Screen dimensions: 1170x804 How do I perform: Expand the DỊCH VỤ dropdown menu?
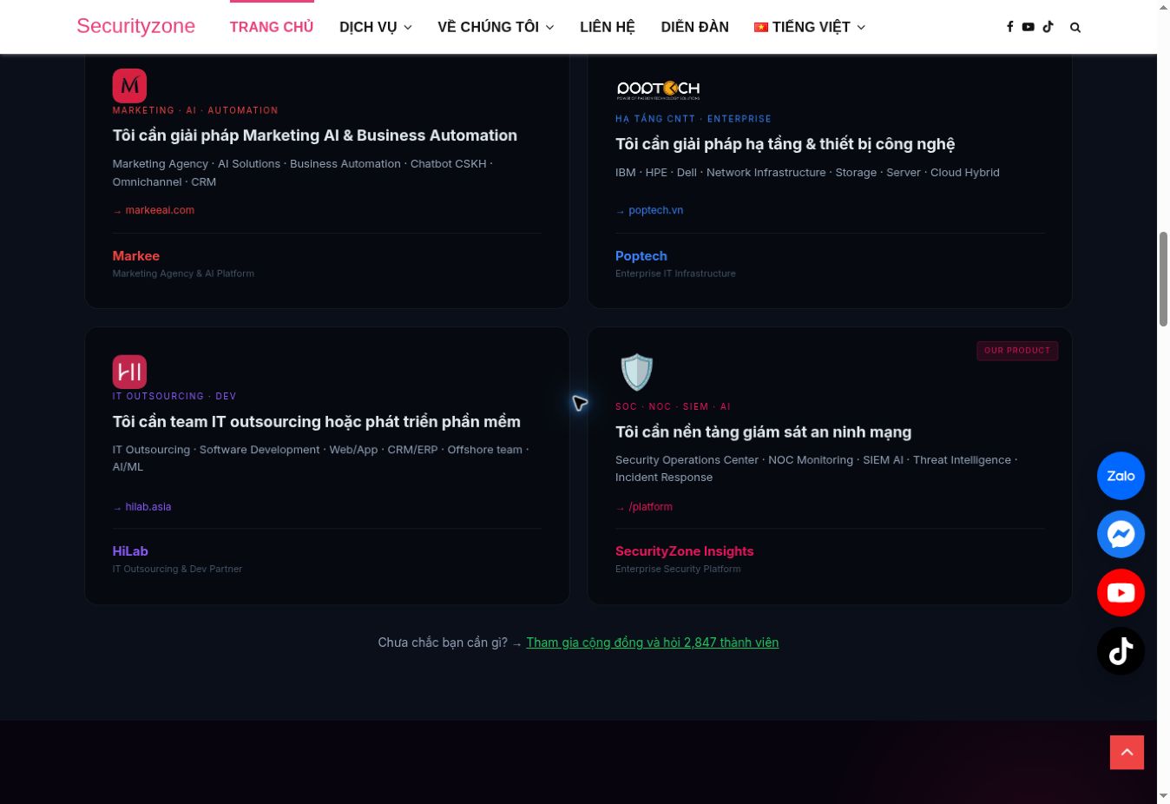[x=376, y=27]
